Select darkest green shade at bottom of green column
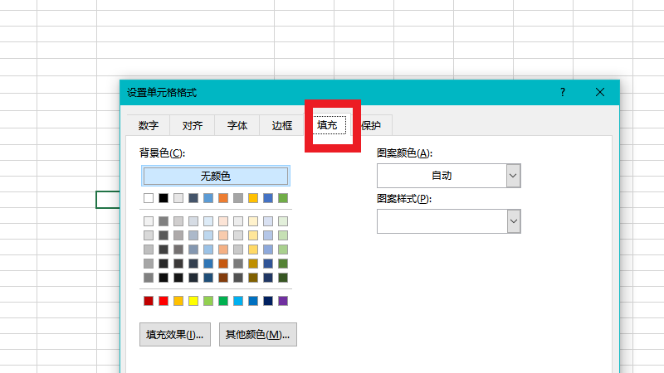 coord(283,278)
